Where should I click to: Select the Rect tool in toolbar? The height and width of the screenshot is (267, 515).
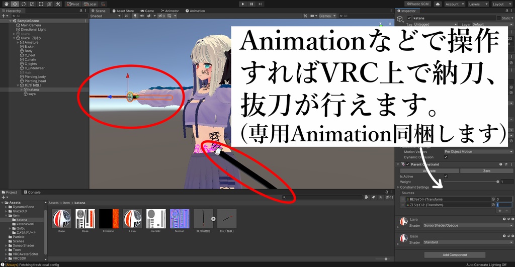click(x=41, y=4)
